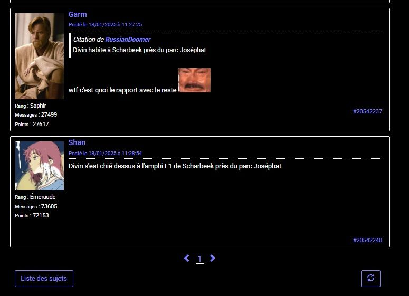The width and height of the screenshot is (409, 296).
Task: Open Garm's user profile name
Action: click(78, 14)
